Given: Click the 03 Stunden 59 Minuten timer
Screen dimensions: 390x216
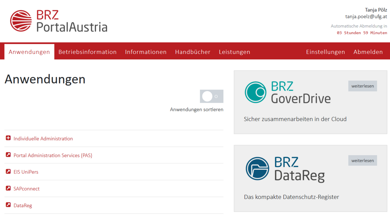Looking at the screenshot, I should [362, 33].
